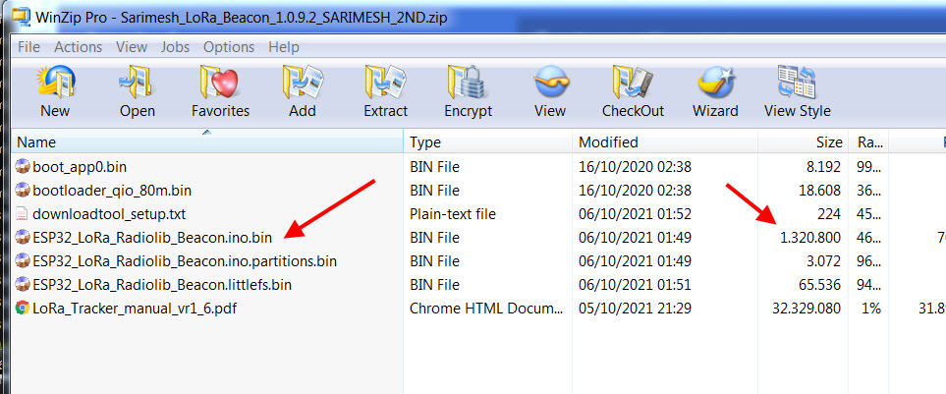Select the ESP32_LoRa_Radiolib_Beacon.ino.bin file icon
The height and width of the screenshot is (394, 946).
click(23, 237)
